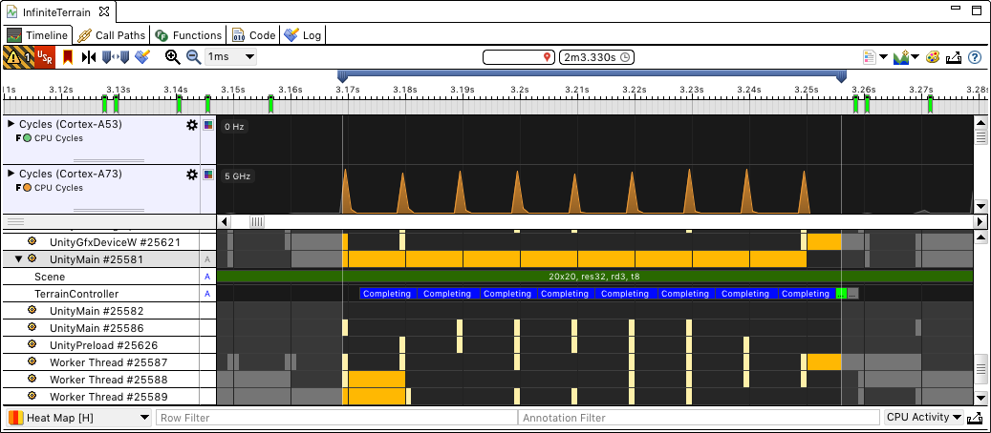The width and height of the screenshot is (991, 433).
Task: Click the red USR tag icon
Action: pos(45,57)
